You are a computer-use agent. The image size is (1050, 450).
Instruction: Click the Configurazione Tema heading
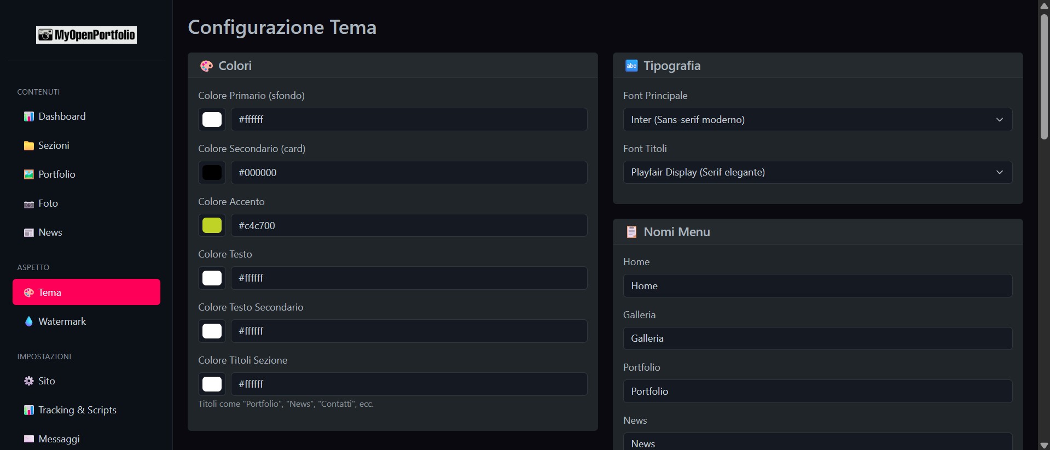282,27
